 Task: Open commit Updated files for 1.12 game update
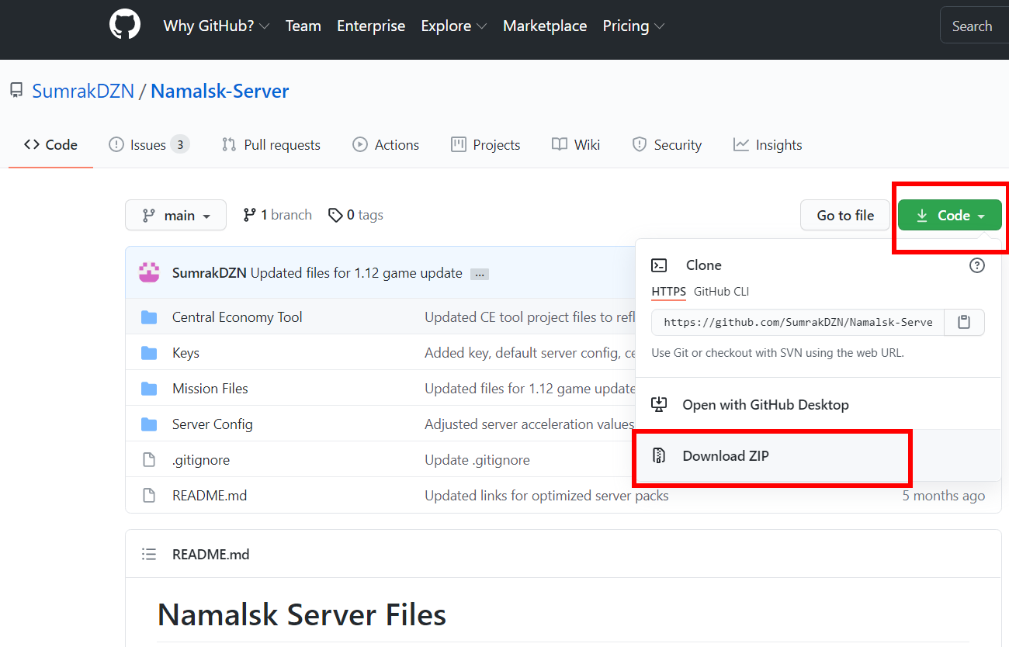(356, 273)
